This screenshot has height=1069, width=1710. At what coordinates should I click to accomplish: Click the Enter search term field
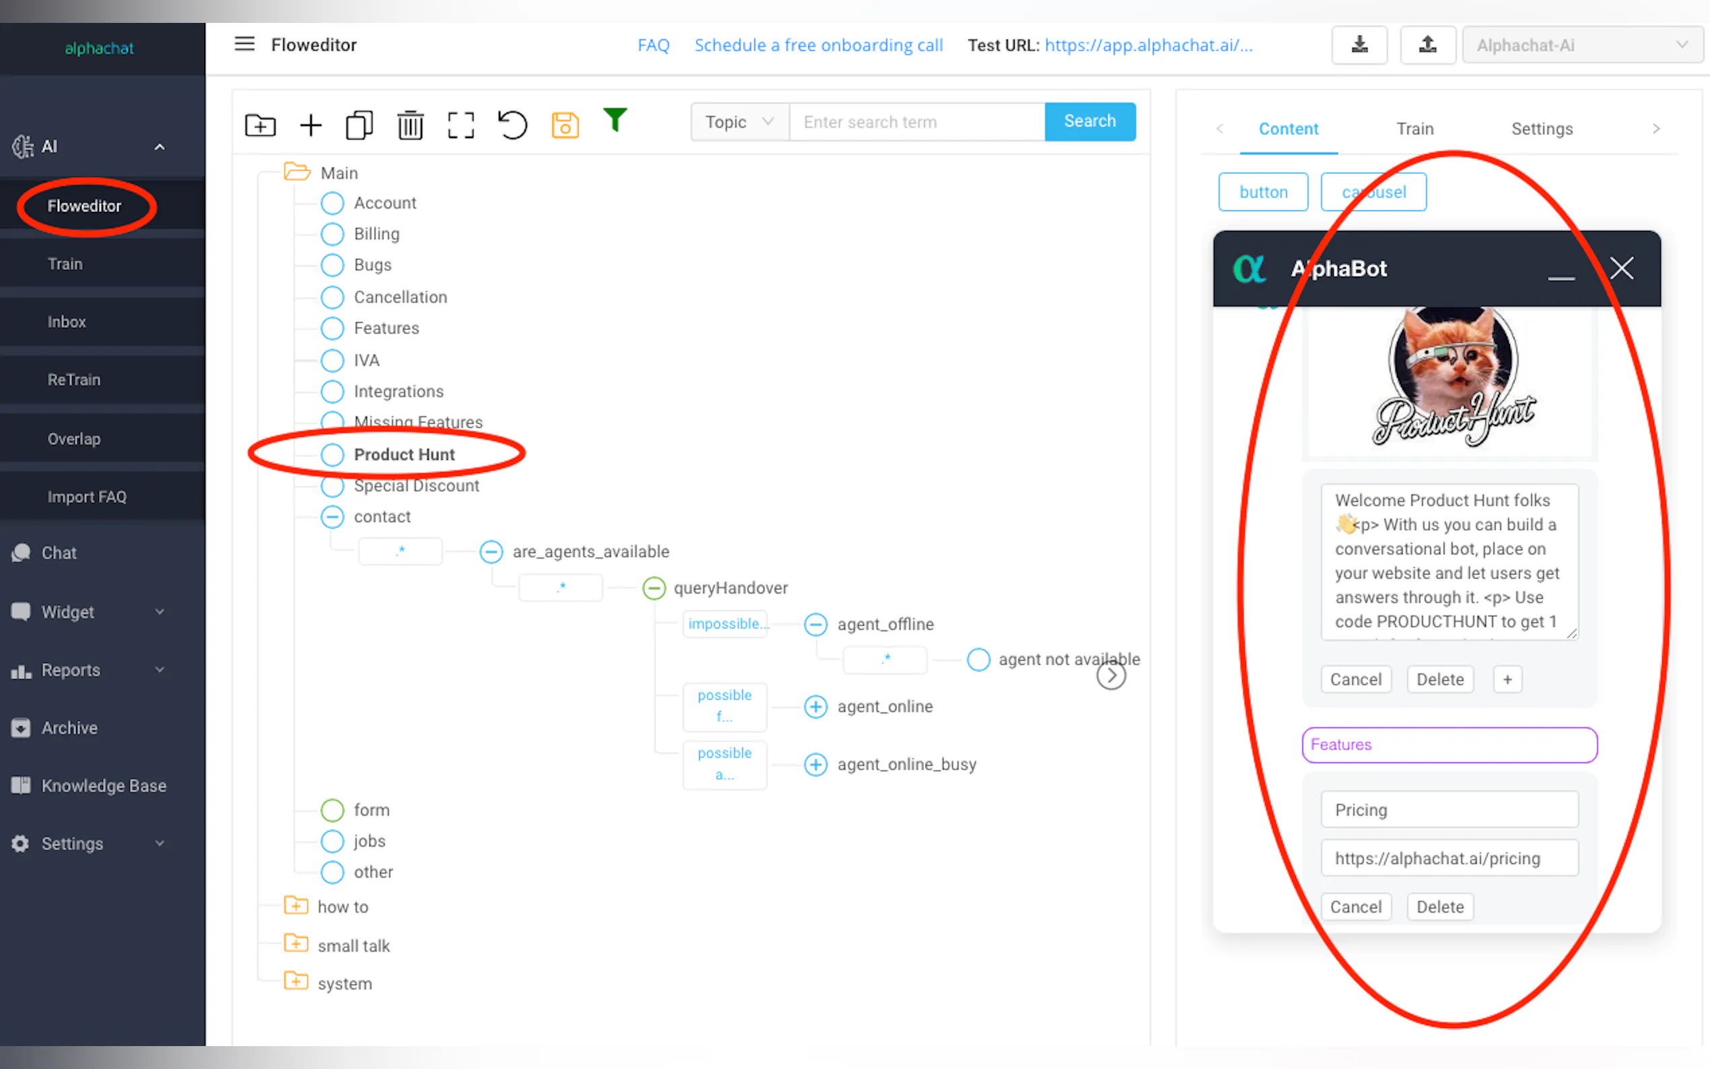916,122
